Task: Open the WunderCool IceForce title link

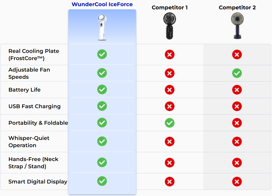Action: point(102,4)
